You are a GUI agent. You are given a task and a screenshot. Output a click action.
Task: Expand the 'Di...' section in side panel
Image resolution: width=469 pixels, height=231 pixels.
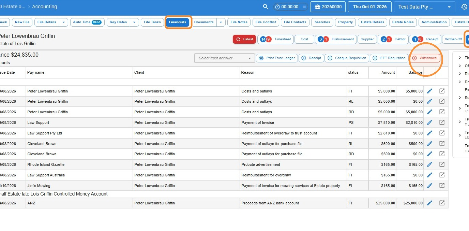pos(460,74)
